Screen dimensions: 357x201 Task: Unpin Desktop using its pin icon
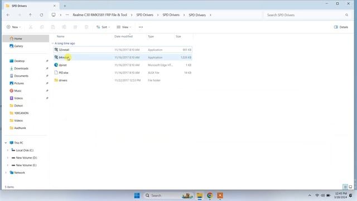[47, 61]
